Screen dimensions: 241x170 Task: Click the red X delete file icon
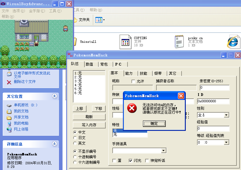pyautogui.click(x=9, y=82)
